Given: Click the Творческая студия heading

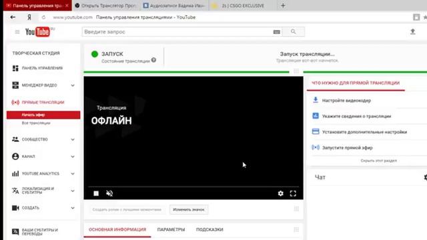Looking at the screenshot, I should (36, 53).
